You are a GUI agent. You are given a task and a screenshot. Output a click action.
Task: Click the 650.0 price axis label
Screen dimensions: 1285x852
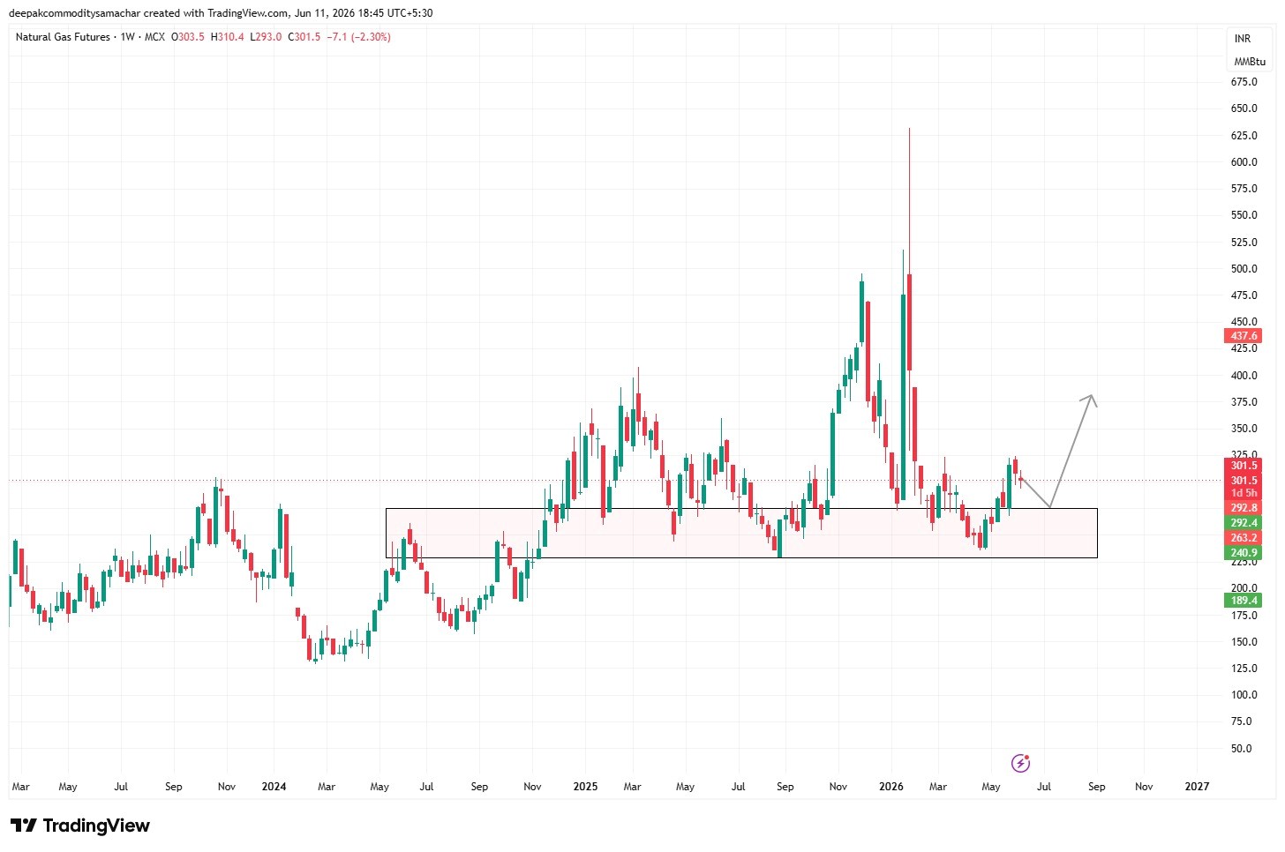[x=1244, y=108]
